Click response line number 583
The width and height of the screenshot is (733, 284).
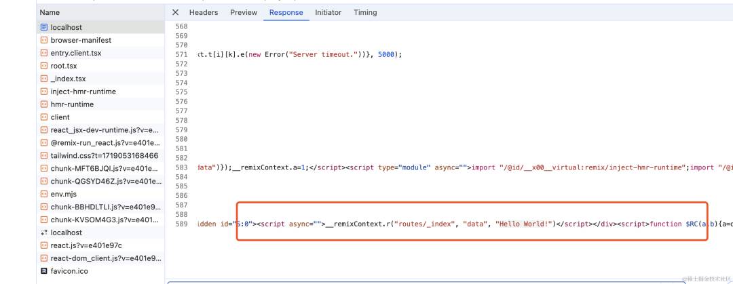(181, 167)
